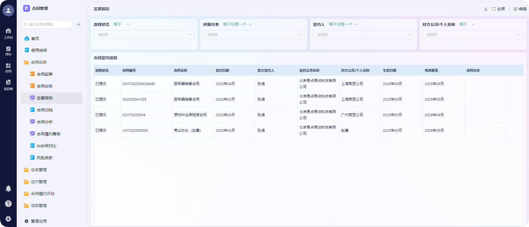
Task: Open 知识库 icon in left rail
Action: [8, 85]
